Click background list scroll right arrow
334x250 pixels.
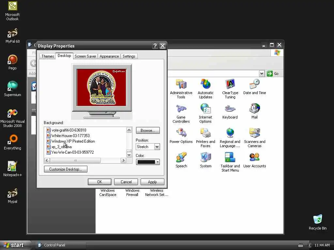123,160
